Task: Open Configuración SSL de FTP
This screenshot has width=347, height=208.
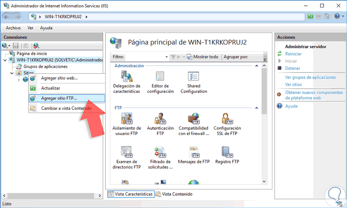Action: (227, 124)
